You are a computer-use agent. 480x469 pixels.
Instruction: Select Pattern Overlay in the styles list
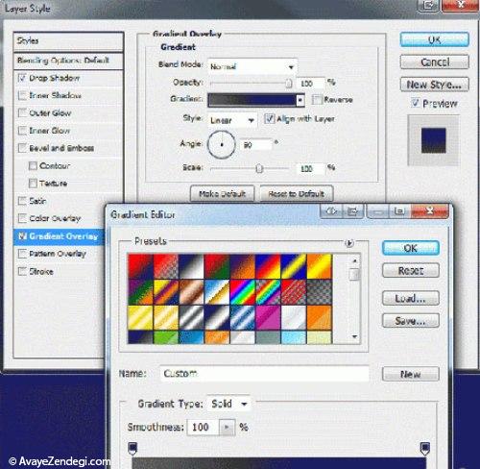[x=58, y=254]
